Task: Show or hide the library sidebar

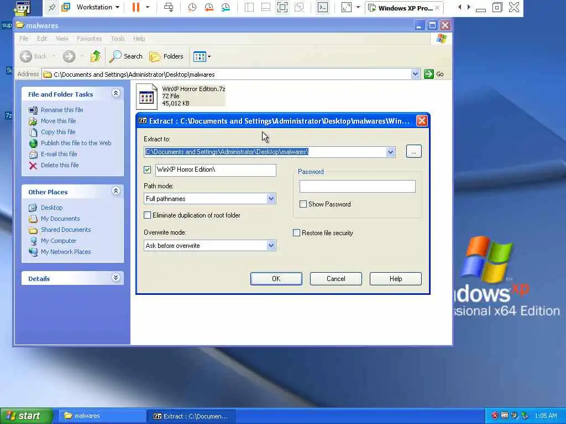Action: click(249, 7)
